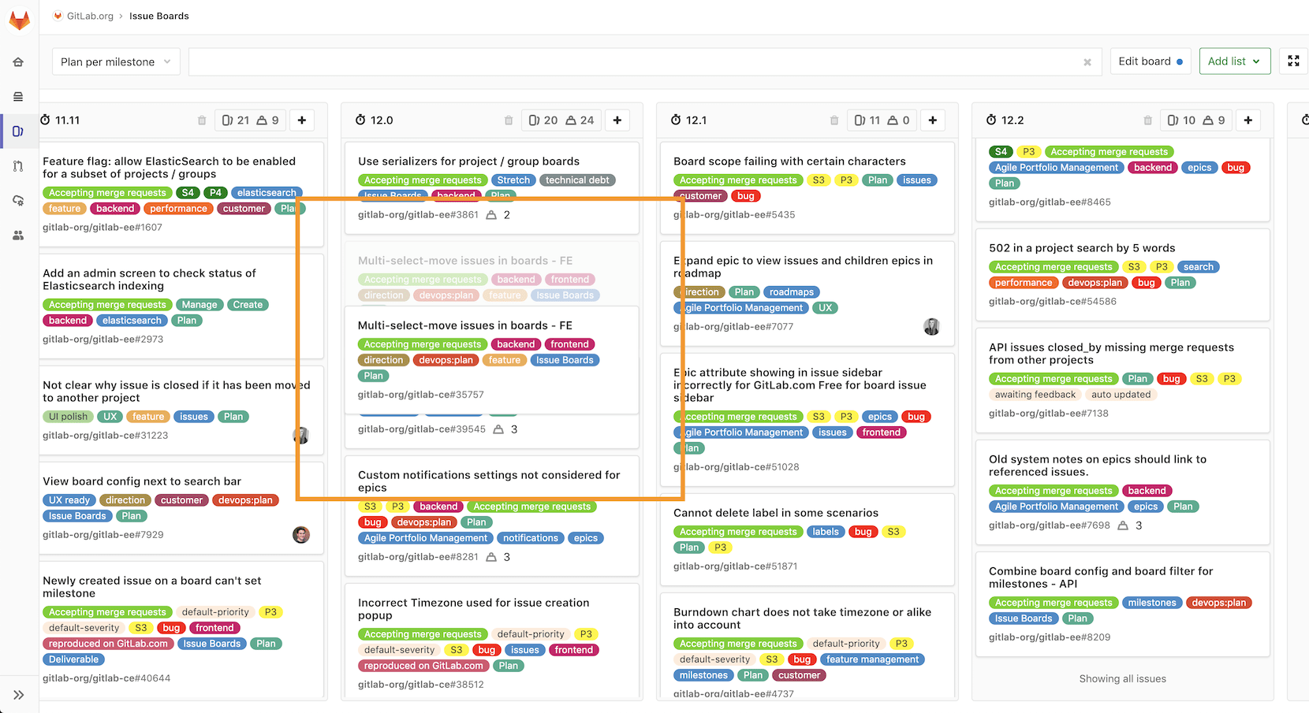The width and height of the screenshot is (1309, 713).
Task: Click the GitLab fox logo
Action: [x=19, y=19]
